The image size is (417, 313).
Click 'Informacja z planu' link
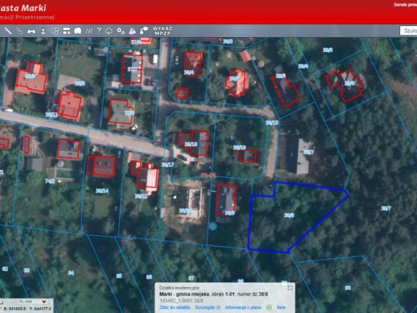pos(243,306)
